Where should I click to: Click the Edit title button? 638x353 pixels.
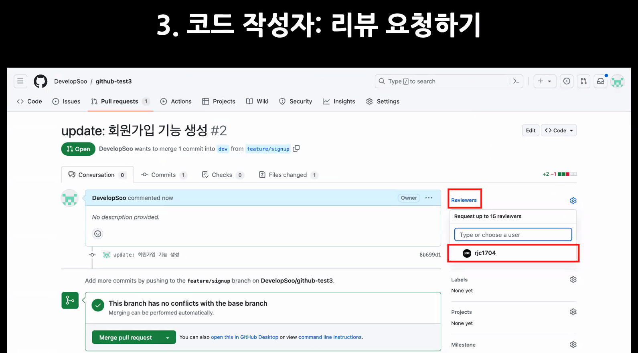[531, 130]
